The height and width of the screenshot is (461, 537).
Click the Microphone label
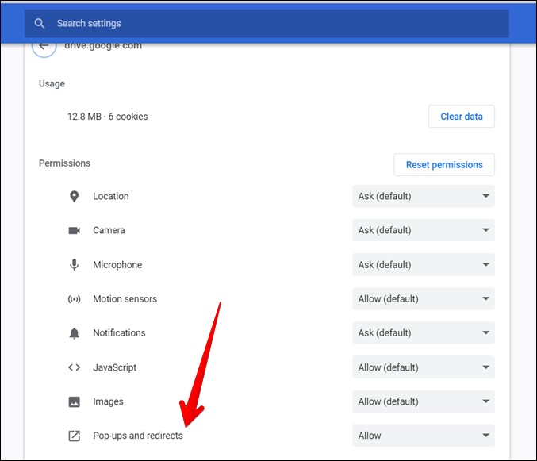(x=117, y=265)
